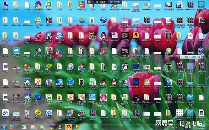Screen dimensions: 209x130
Task: Open the colorful four-tile taskbar icon
Action: pyautogui.click(x=12, y=127)
